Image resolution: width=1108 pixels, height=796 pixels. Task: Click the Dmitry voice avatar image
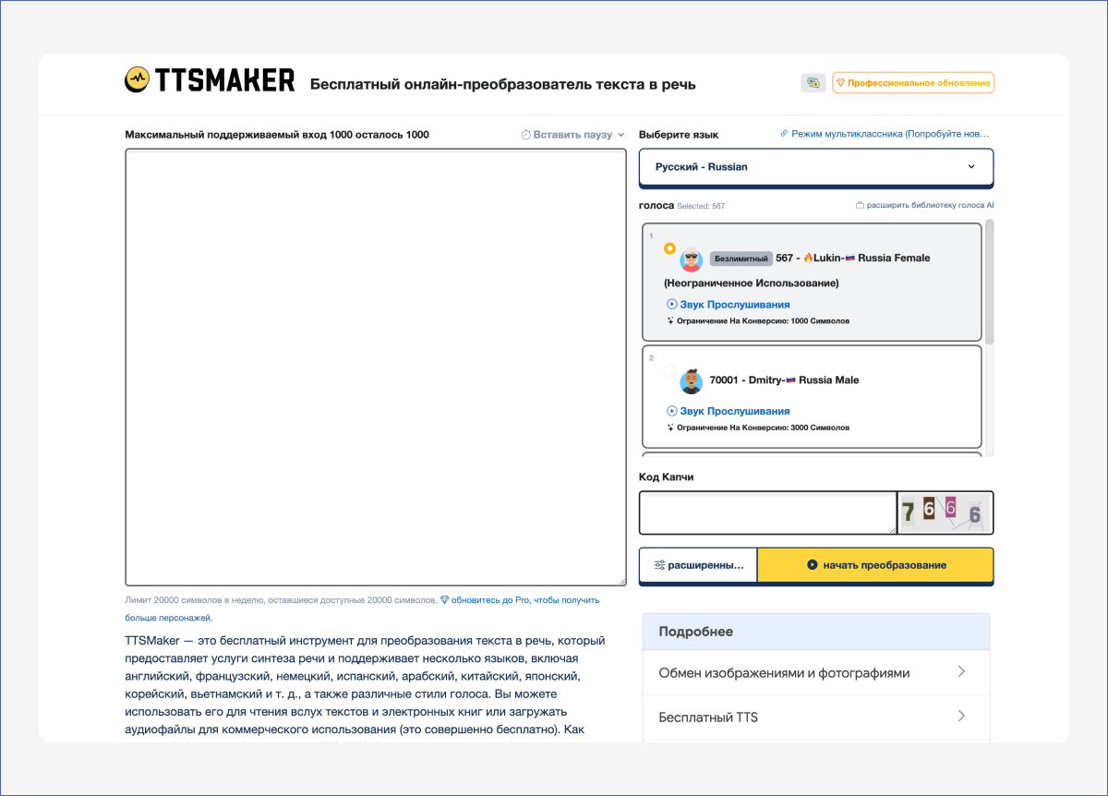[x=691, y=381]
